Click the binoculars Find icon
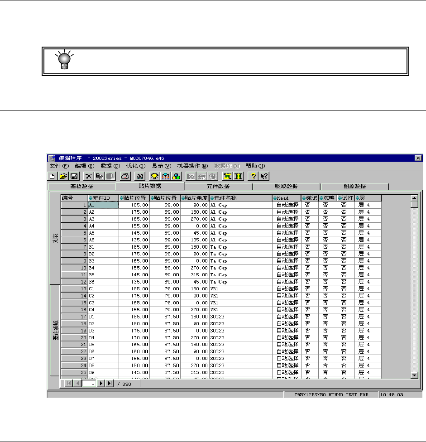This screenshot has height=442, width=426. pos(140,177)
